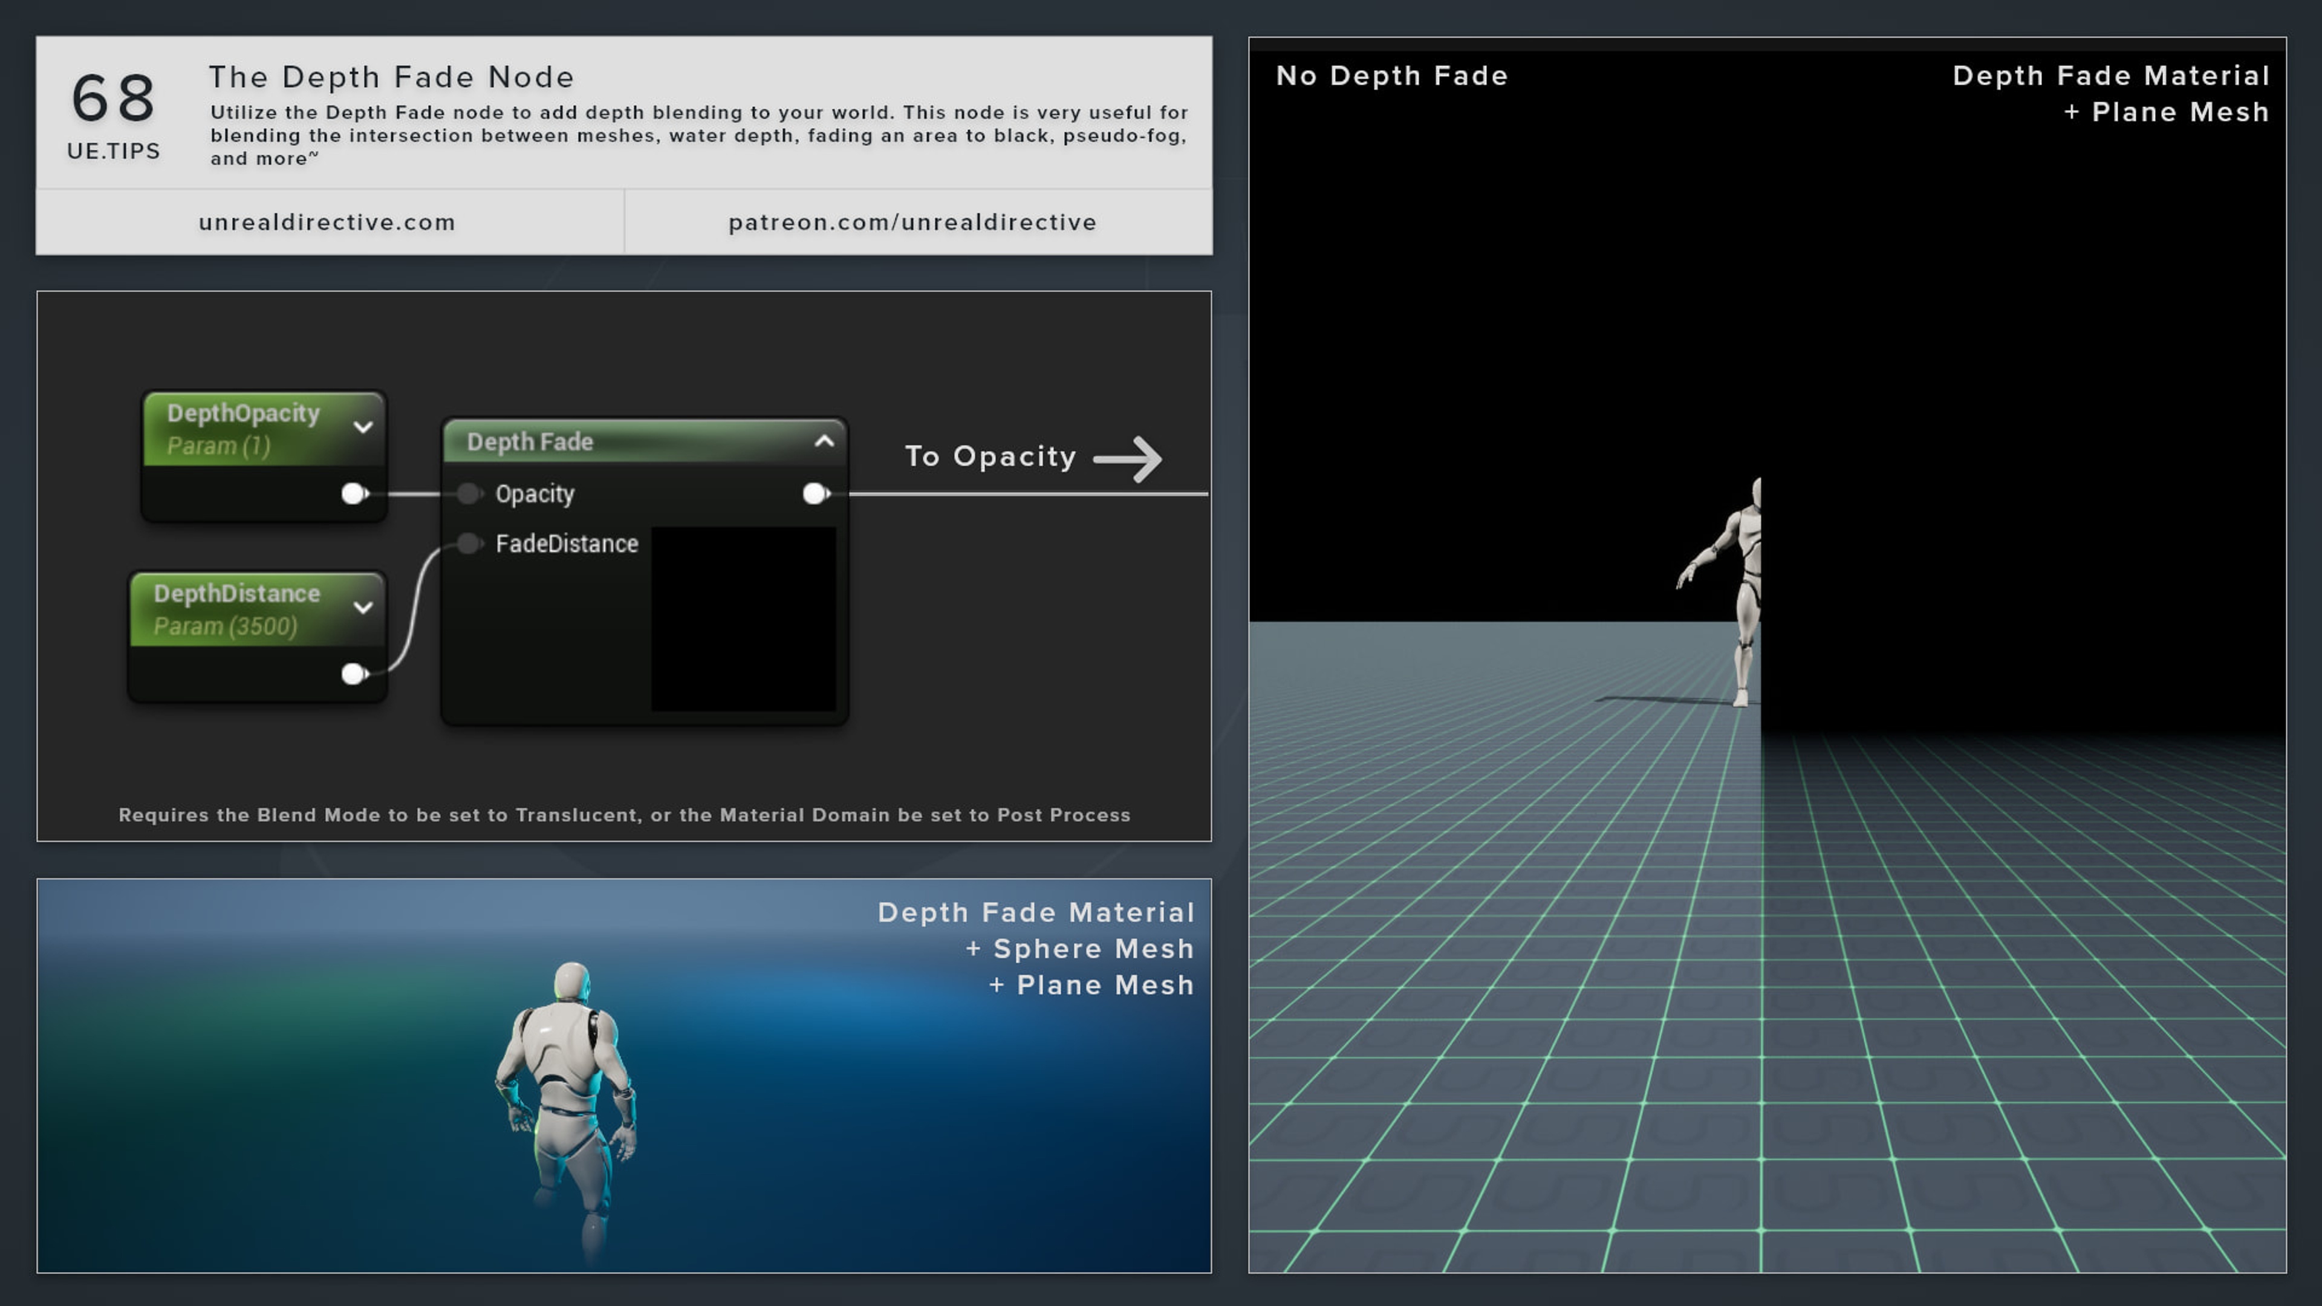Screen dimensions: 2322x1306
Task: Click the DepthOpacity node output pin
Action: click(x=353, y=493)
